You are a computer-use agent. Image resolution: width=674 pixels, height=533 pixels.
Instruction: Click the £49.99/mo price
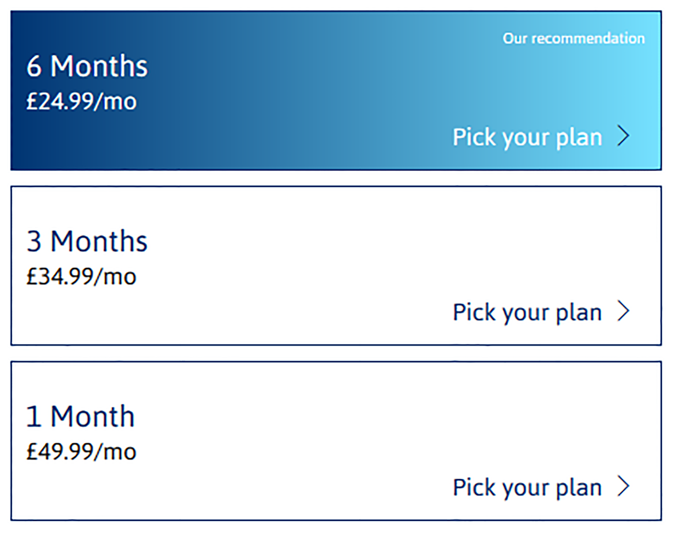81,451
